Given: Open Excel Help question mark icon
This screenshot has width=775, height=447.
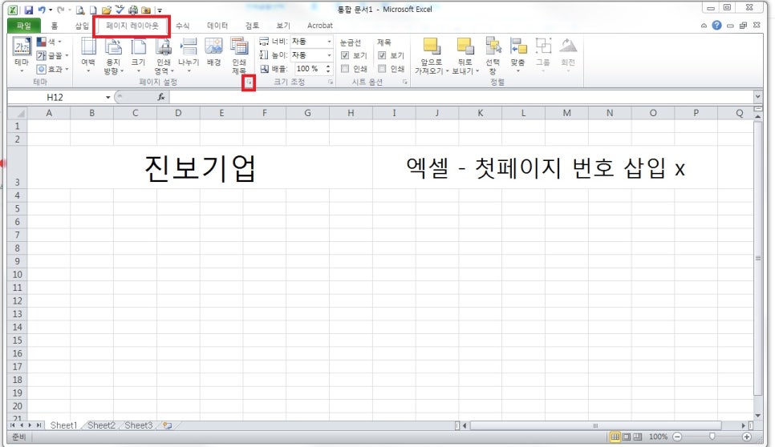Looking at the screenshot, I should tap(716, 25).
